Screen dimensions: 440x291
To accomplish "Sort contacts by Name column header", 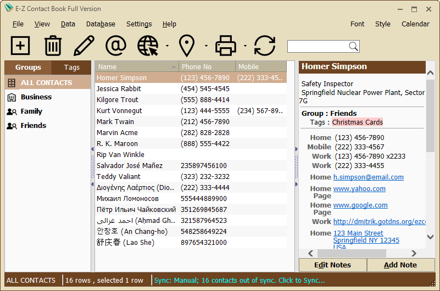I will [137, 67].
